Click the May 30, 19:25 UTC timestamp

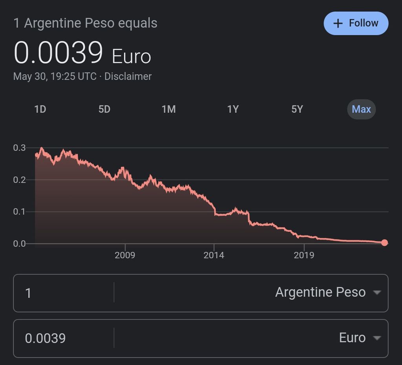click(x=55, y=76)
